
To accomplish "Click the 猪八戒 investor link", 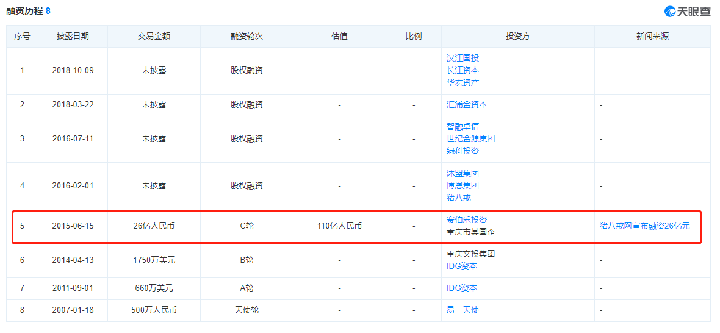I will coord(459,198).
